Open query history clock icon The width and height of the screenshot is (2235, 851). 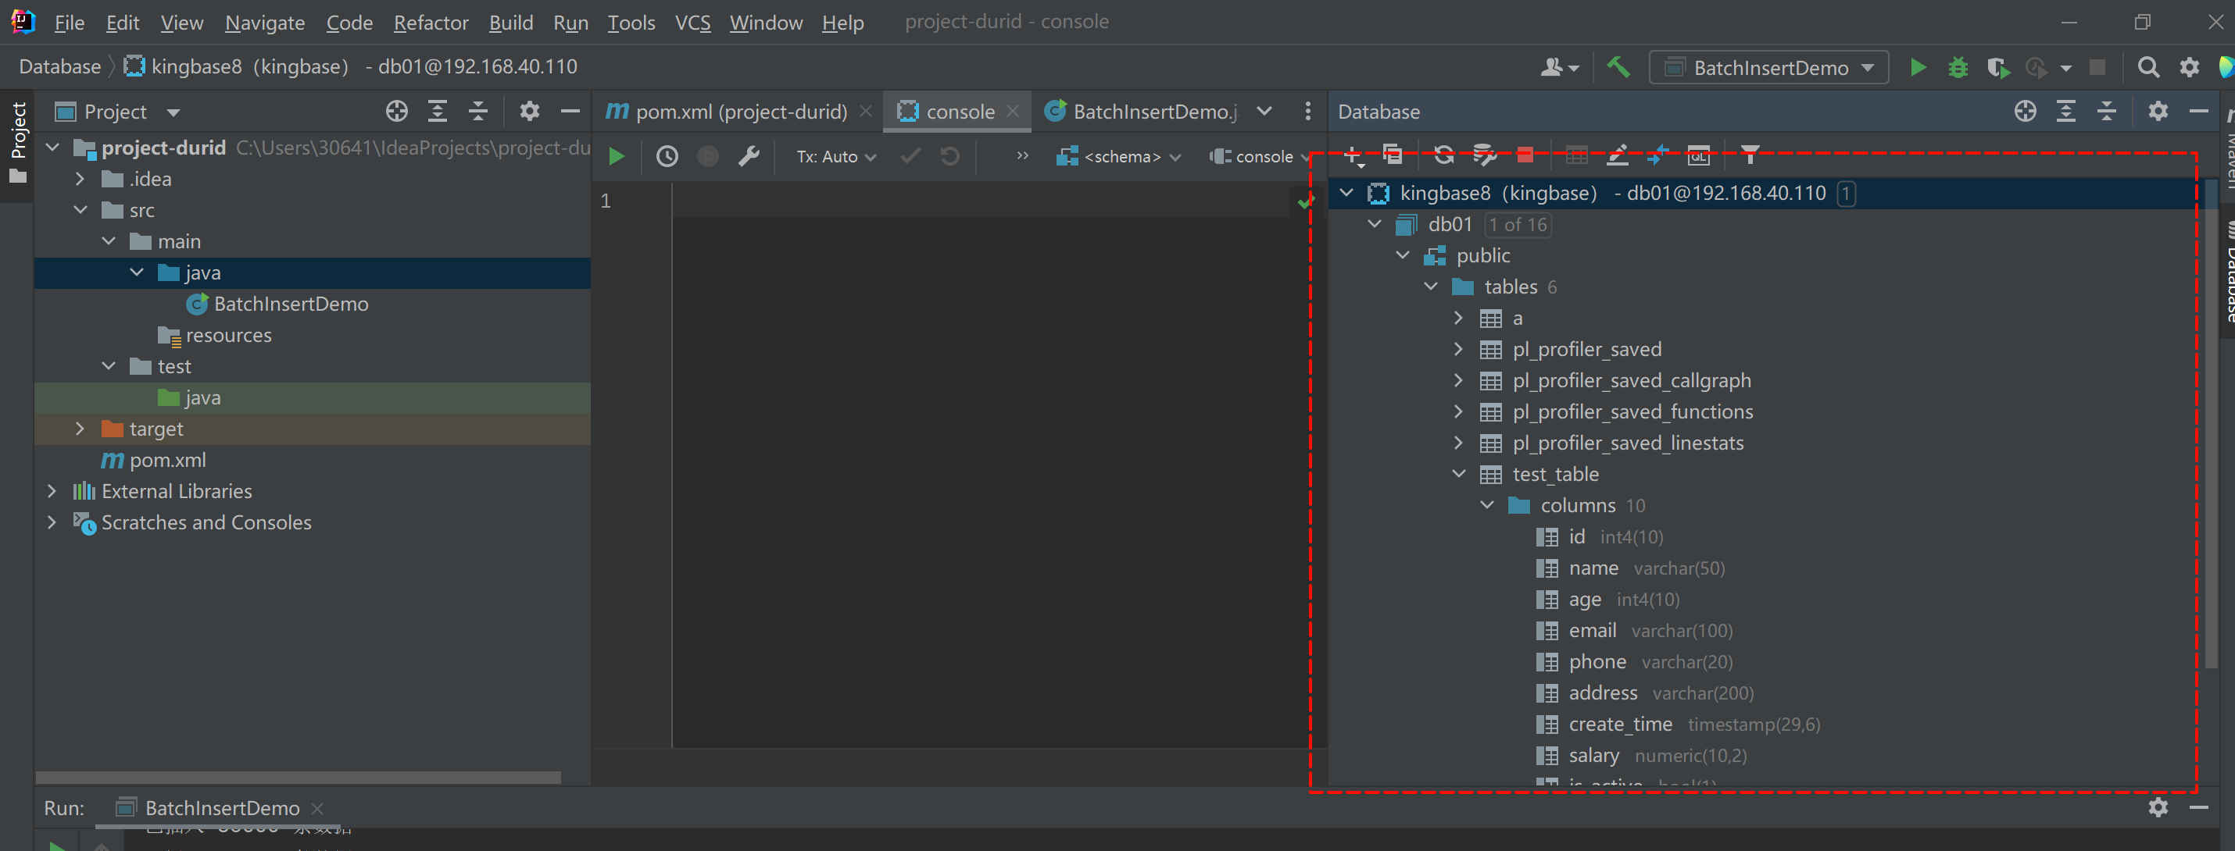(667, 156)
